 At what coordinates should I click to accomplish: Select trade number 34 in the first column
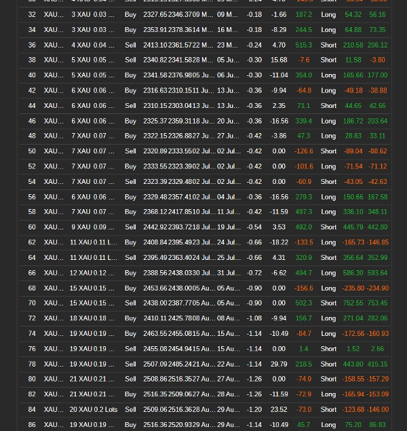click(32, 30)
